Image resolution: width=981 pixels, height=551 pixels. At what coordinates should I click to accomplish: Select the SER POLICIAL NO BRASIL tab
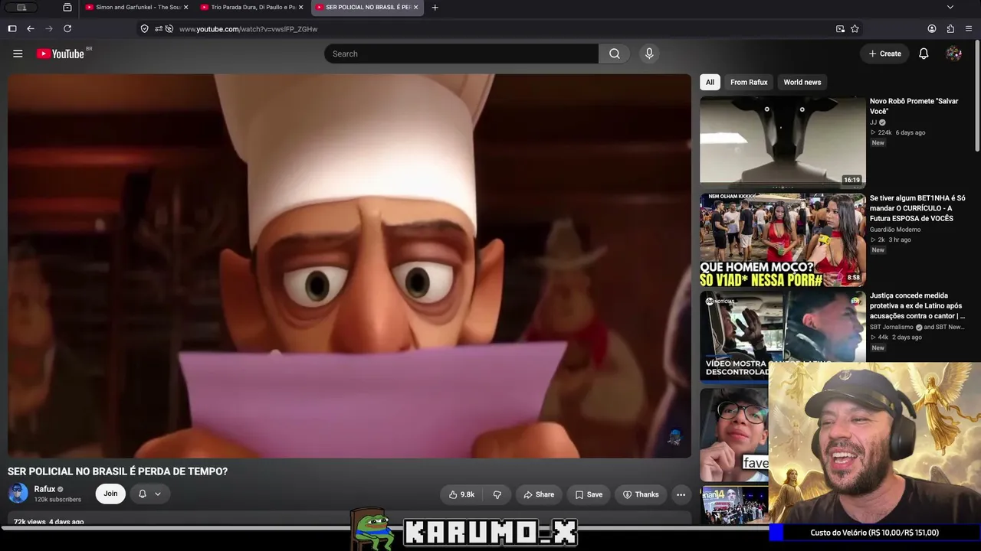368,8
